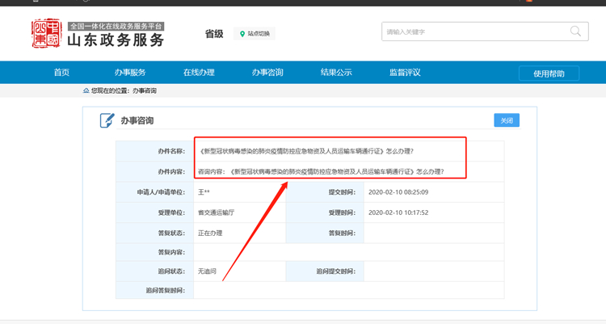Click the 省级 level label
The width and height of the screenshot is (606, 324).
tap(213, 33)
